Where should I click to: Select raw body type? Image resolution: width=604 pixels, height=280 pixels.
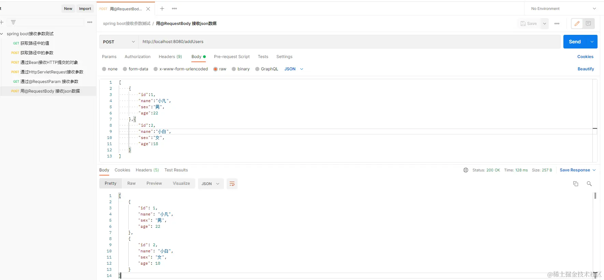click(220, 69)
